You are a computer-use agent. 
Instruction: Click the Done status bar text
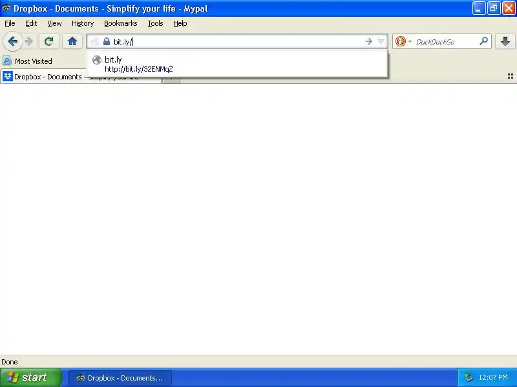[10, 362]
